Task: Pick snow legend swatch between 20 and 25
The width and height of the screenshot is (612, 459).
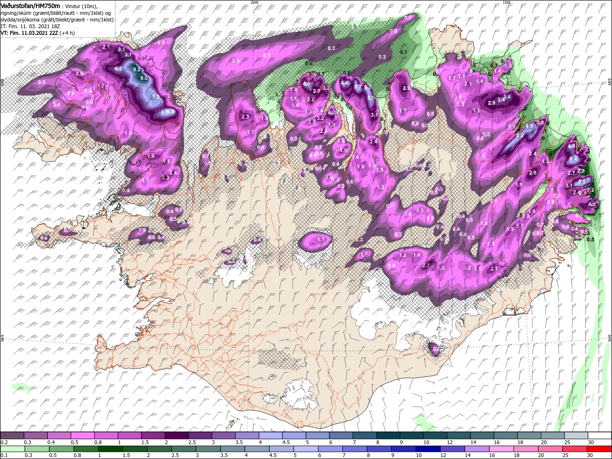Action: click(x=552, y=436)
